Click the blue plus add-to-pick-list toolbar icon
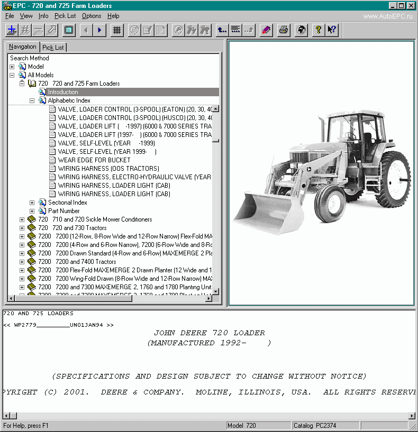418x432 pixels. pyautogui.click(x=12, y=30)
